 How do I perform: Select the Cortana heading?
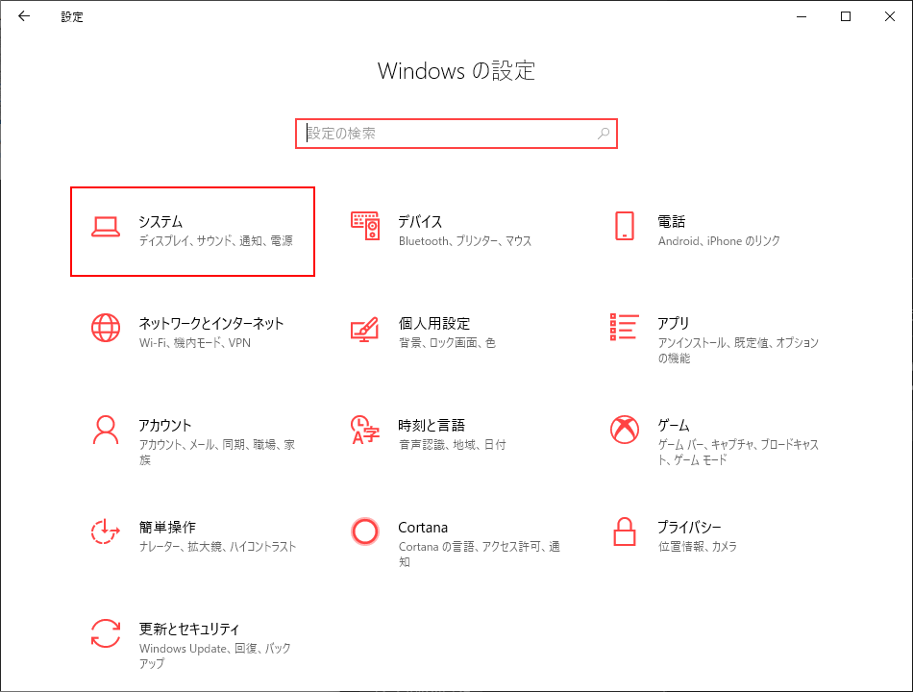[x=423, y=527]
